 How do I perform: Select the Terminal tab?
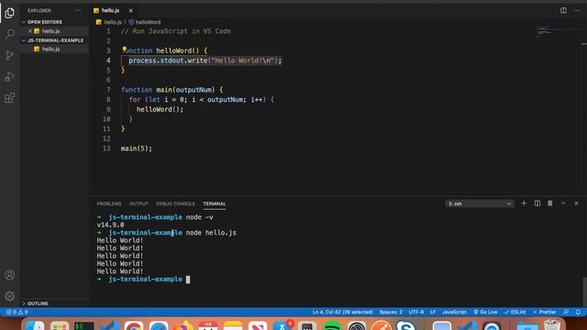pyautogui.click(x=215, y=203)
